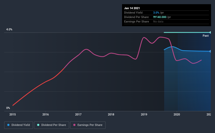The height and width of the screenshot is (133, 215).
Task: Click the 2017 label on the x-axis
Action: tap(78, 114)
